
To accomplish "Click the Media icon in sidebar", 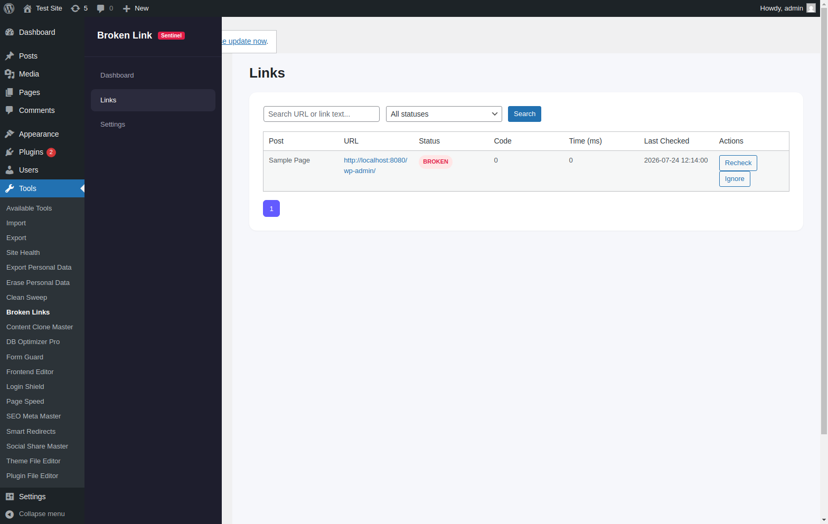I will [10, 74].
